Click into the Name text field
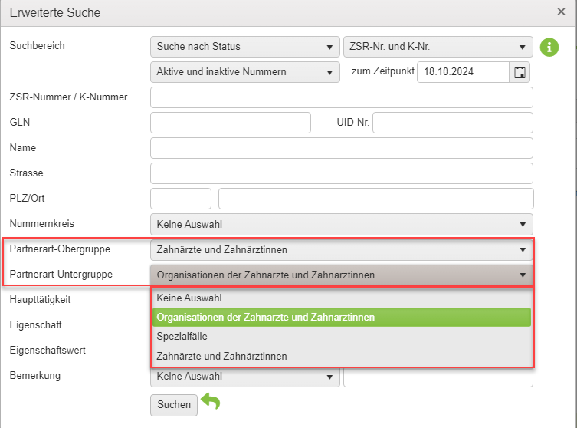Image resolution: width=577 pixels, height=428 pixels. click(342, 148)
